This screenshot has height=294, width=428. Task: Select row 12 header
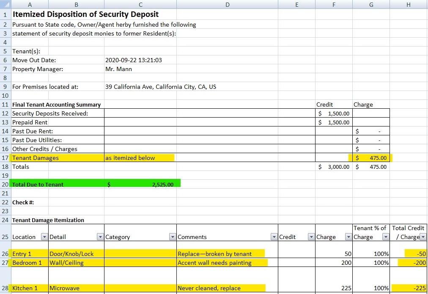pyautogui.click(x=5, y=113)
